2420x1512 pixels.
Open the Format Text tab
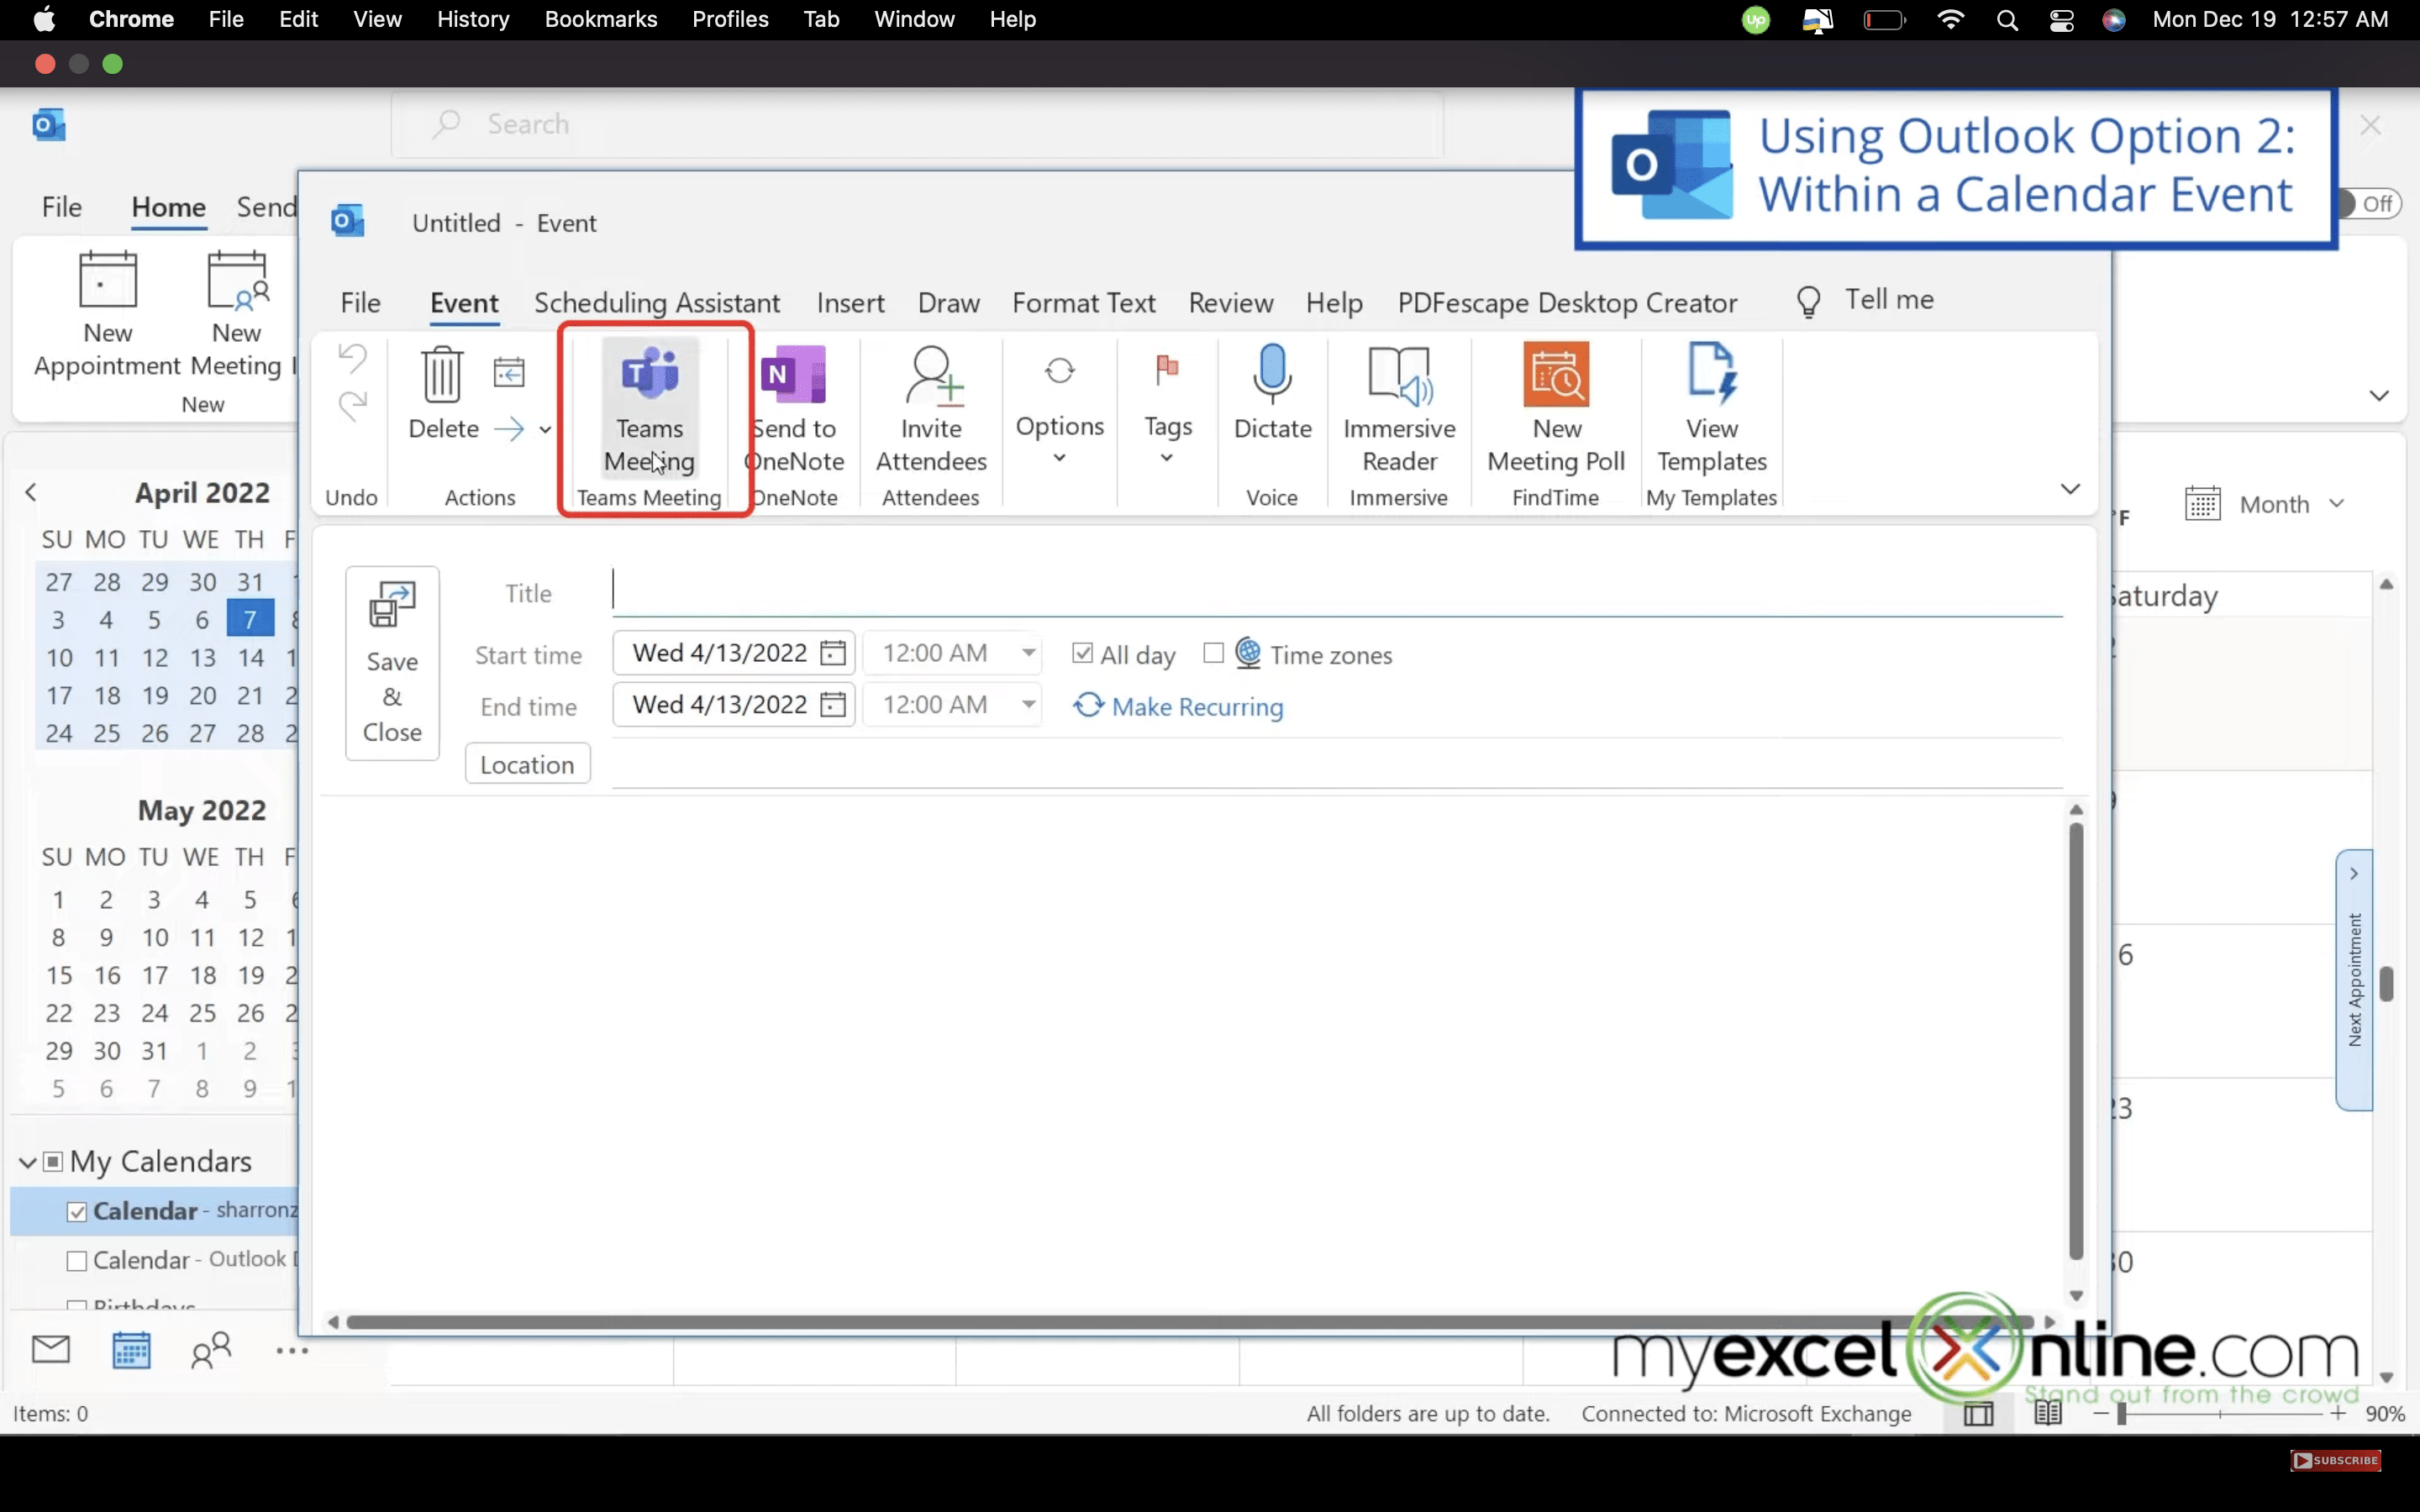1083,303
